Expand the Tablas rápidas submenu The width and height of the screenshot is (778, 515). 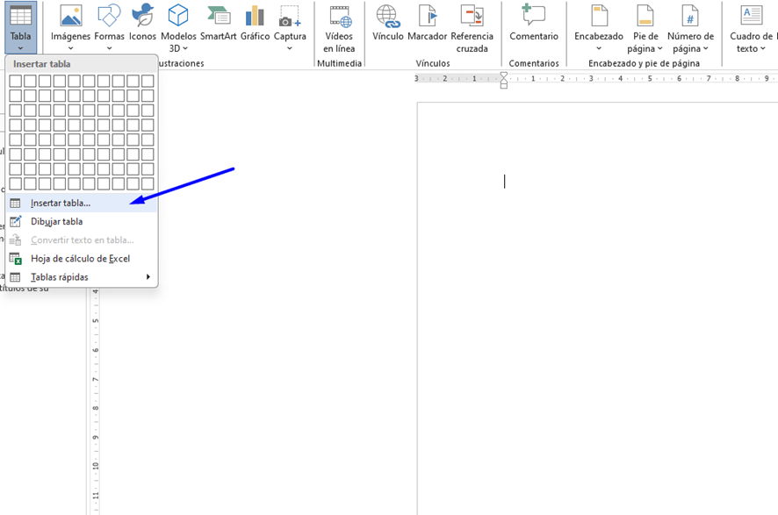[x=60, y=277]
